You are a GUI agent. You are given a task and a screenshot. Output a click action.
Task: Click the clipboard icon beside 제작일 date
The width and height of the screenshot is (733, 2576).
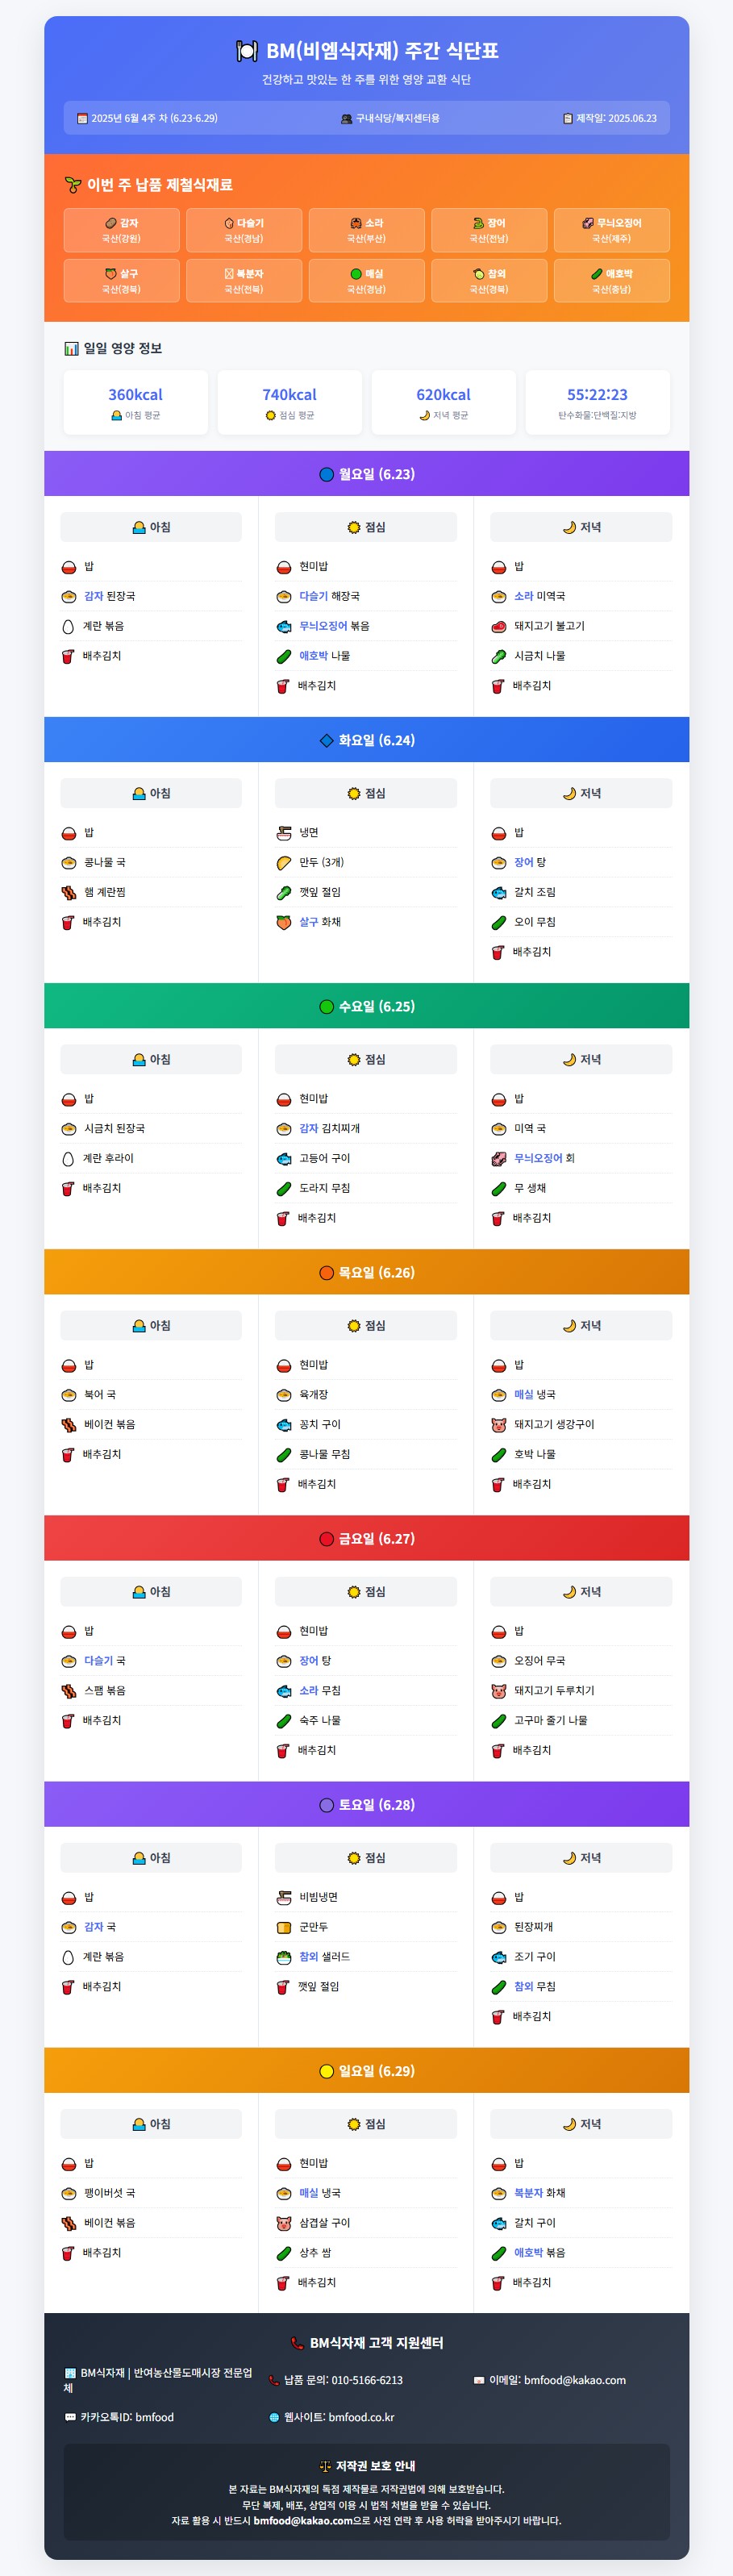[568, 118]
